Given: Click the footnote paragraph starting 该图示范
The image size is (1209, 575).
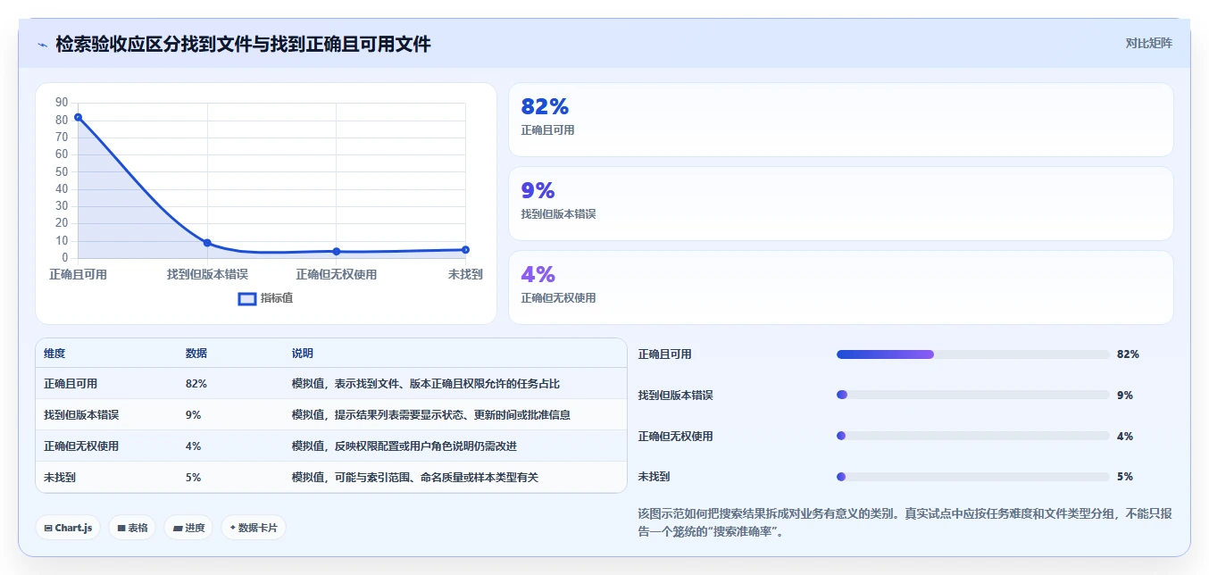Looking at the screenshot, I should click(905, 522).
